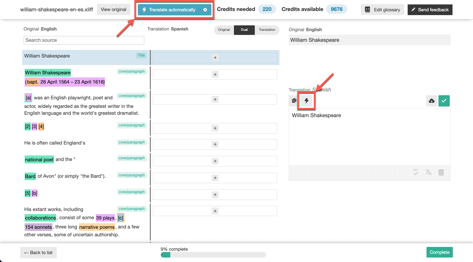
Task: Open the A-Z glossary icon under editor
Action: click(x=441, y=172)
